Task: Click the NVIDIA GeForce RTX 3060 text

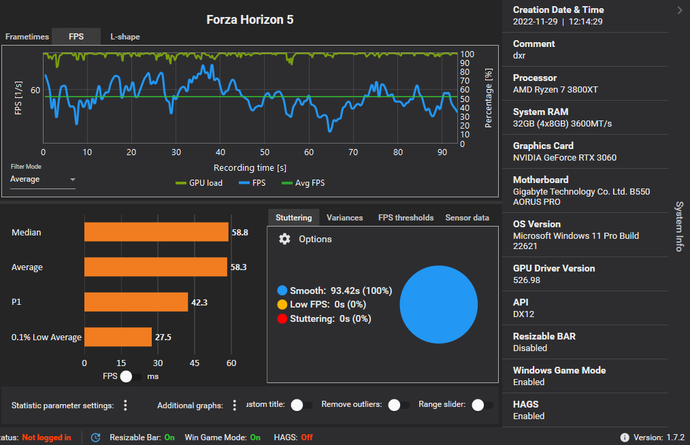Action: (565, 158)
